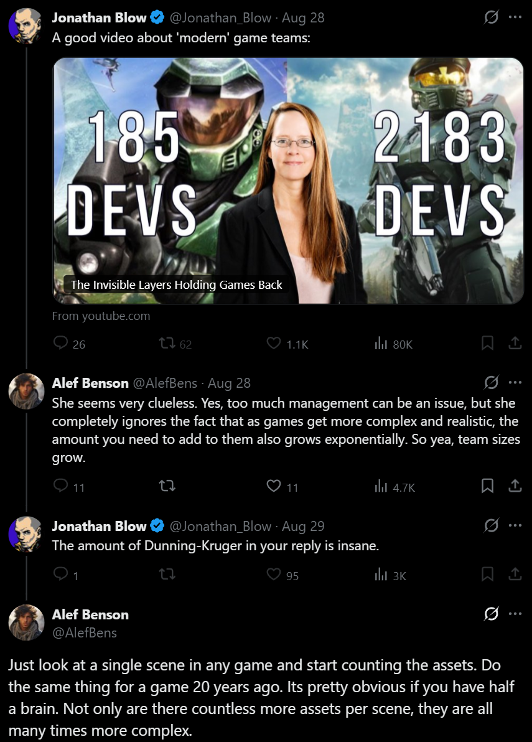Share the first tweet via upload icon
This screenshot has width=532, height=742.
(515, 343)
